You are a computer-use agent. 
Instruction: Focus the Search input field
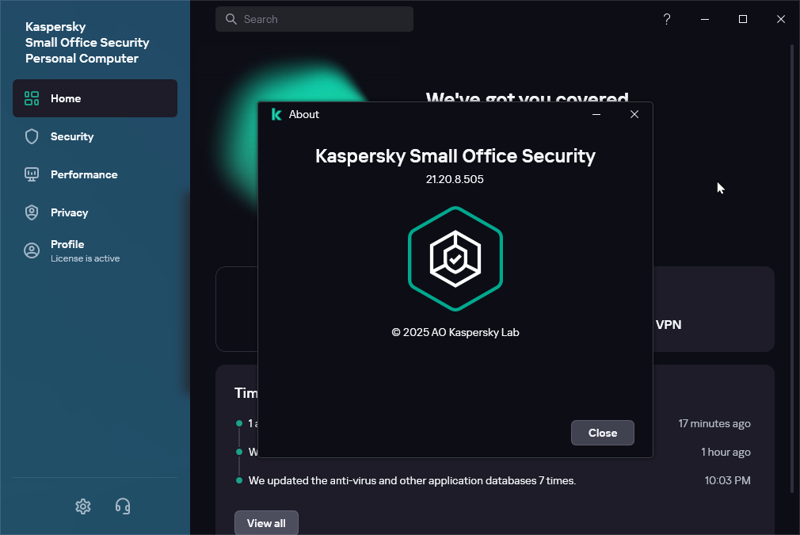click(314, 19)
